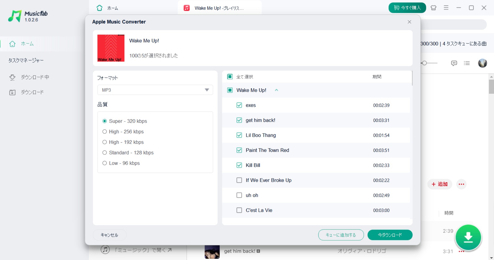Uncheck the exes track checkbox

(x=239, y=105)
